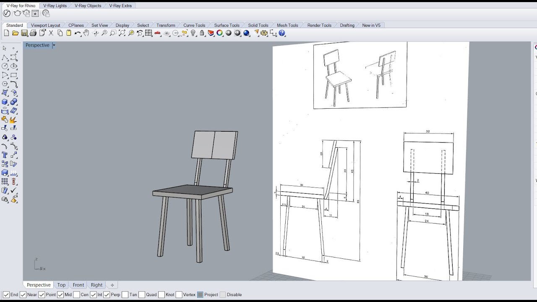
Task: Open the New in V5 tab
Action: 371,25
